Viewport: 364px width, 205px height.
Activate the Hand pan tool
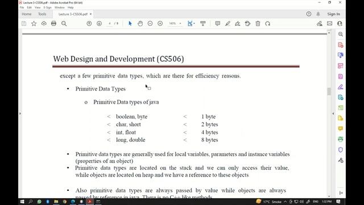tap(140, 23)
